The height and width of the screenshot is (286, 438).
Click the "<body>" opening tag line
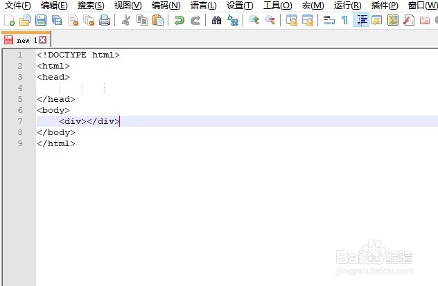click(x=53, y=110)
